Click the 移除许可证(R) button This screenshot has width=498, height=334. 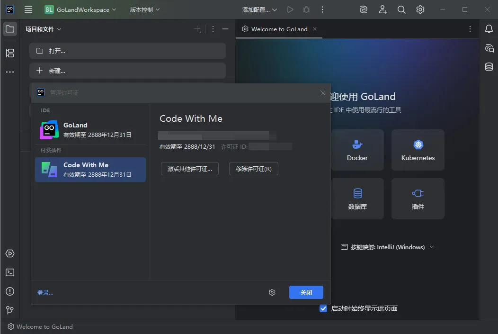253,169
